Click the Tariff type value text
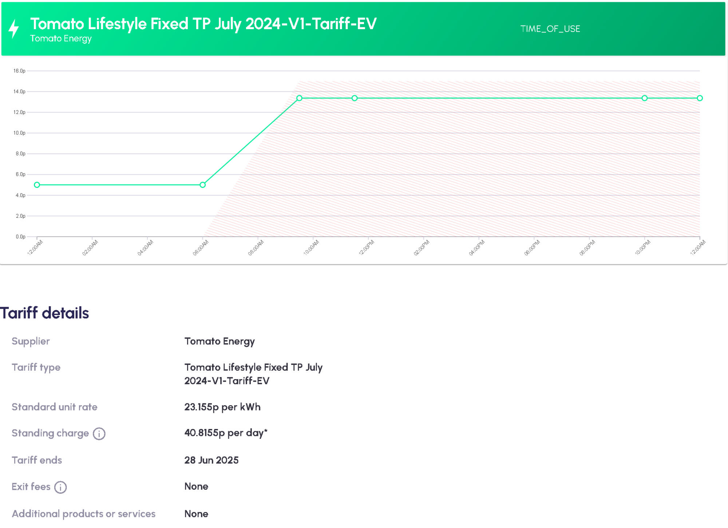 [x=253, y=374]
